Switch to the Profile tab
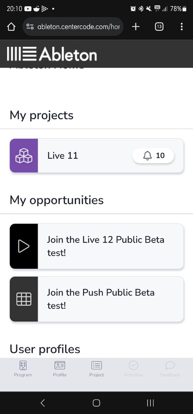Image resolution: width=193 pixels, height=414 pixels. click(x=60, y=369)
